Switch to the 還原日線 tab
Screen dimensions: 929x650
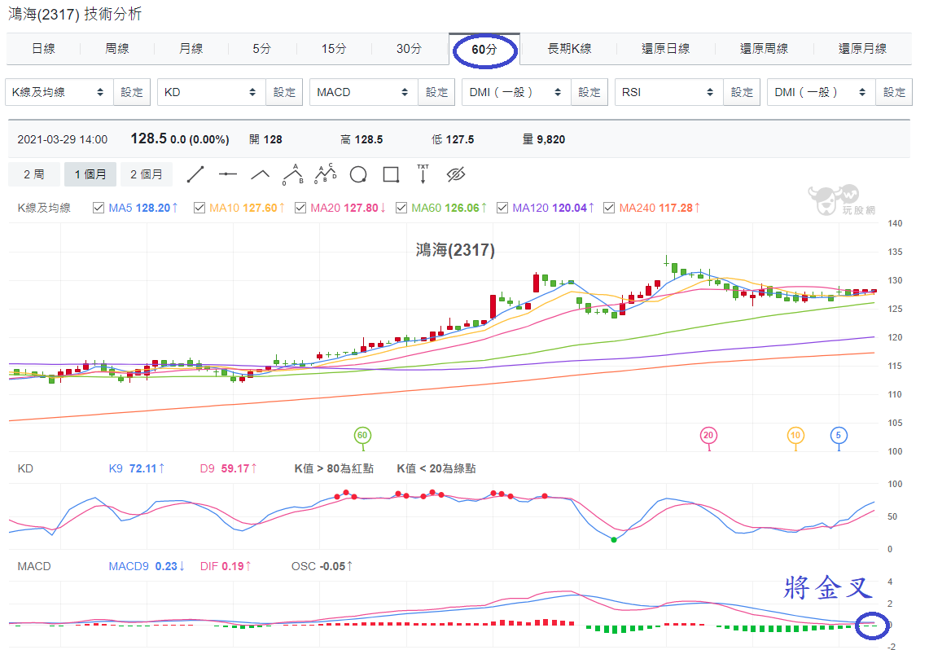pyautogui.click(x=665, y=49)
